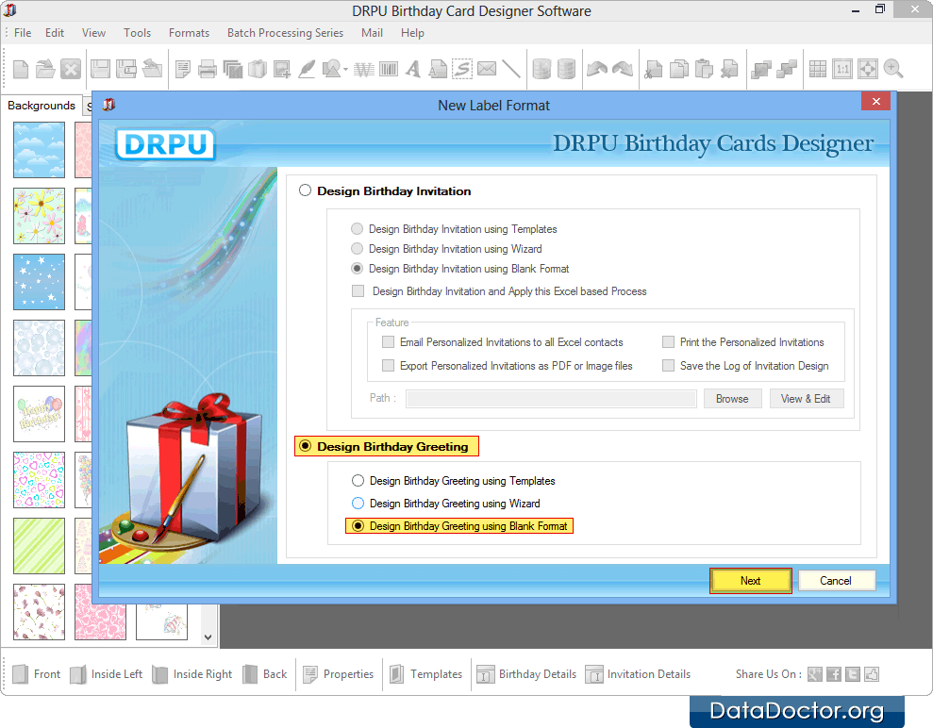The width and height of the screenshot is (933, 728).
Task: Choose Design Birthday Greeting using Blank Format
Action: click(x=358, y=526)
